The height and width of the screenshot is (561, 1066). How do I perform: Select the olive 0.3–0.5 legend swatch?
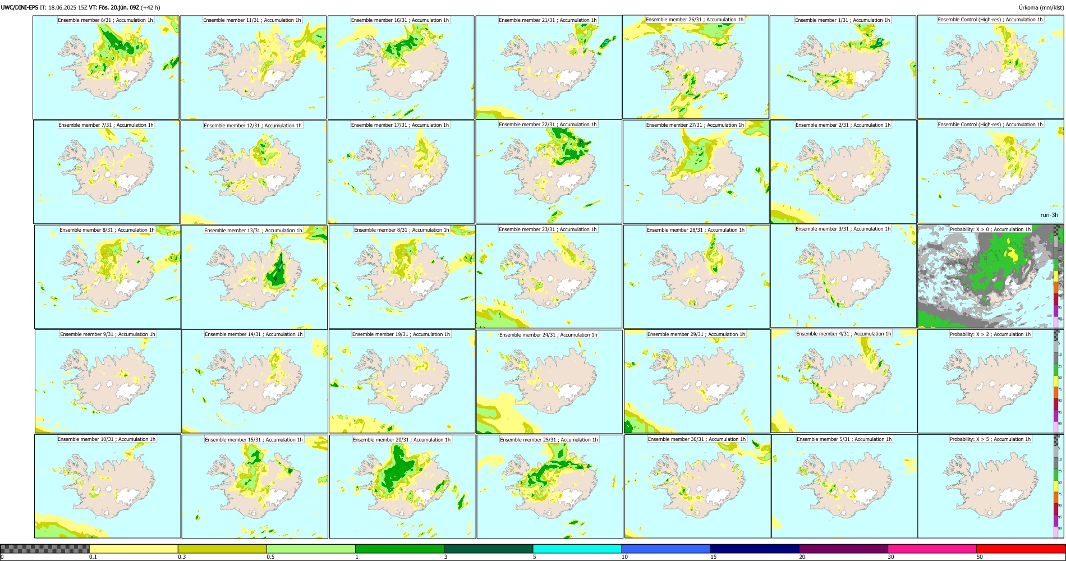222,549
